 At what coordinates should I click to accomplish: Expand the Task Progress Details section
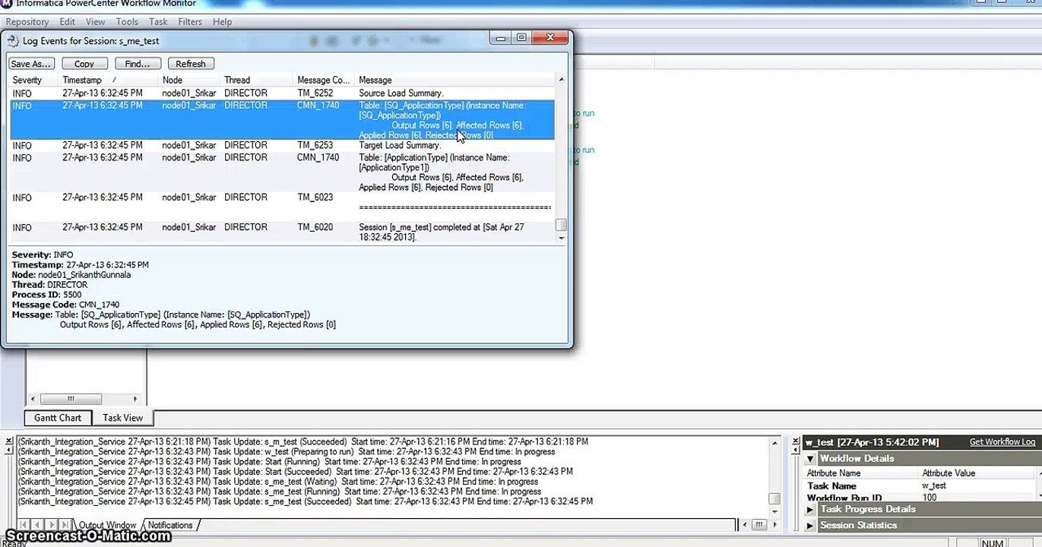pos(810,510)
